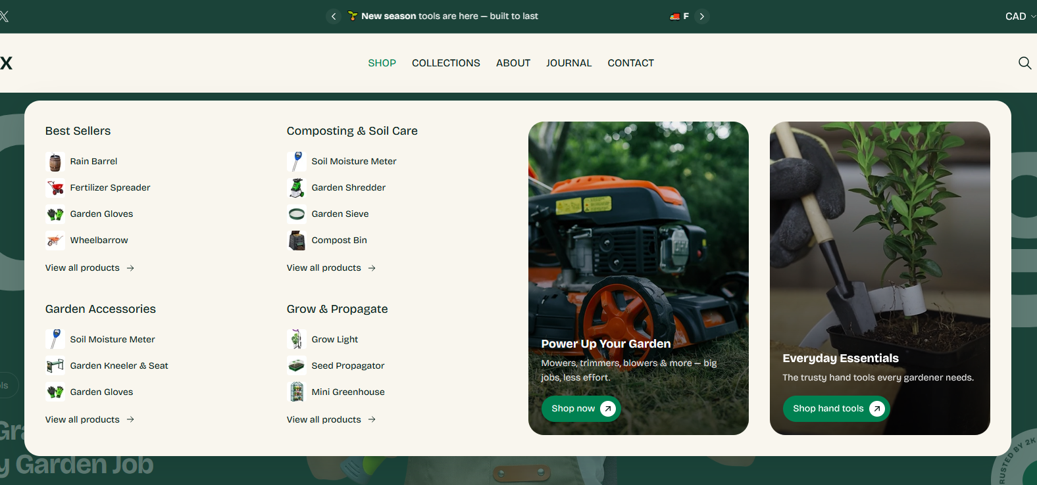
Task: Navigate to the ABOUT page
Action: (513, 63)
